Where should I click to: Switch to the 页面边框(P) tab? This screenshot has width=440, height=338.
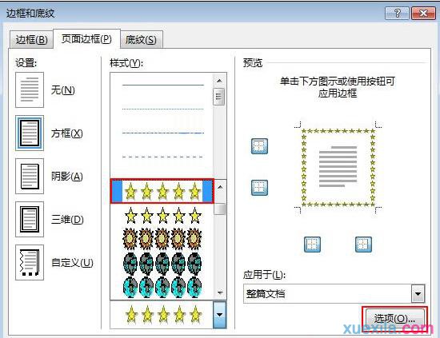pyautogui.click(x=86, y=38)
